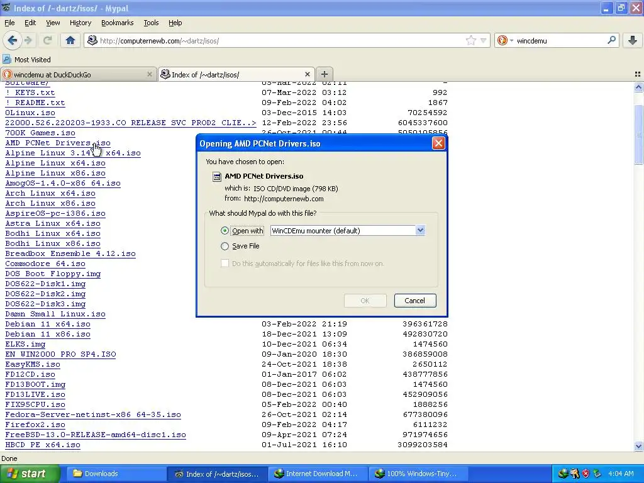Click inside the URL address field
644x483 pixels.
pyautogui.click(x=281, y=41)
